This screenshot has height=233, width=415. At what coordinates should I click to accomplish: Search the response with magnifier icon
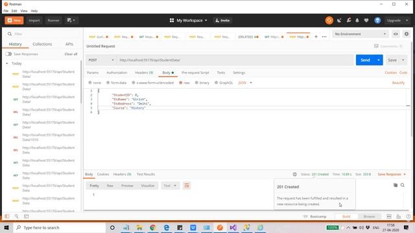pos(403,185)
